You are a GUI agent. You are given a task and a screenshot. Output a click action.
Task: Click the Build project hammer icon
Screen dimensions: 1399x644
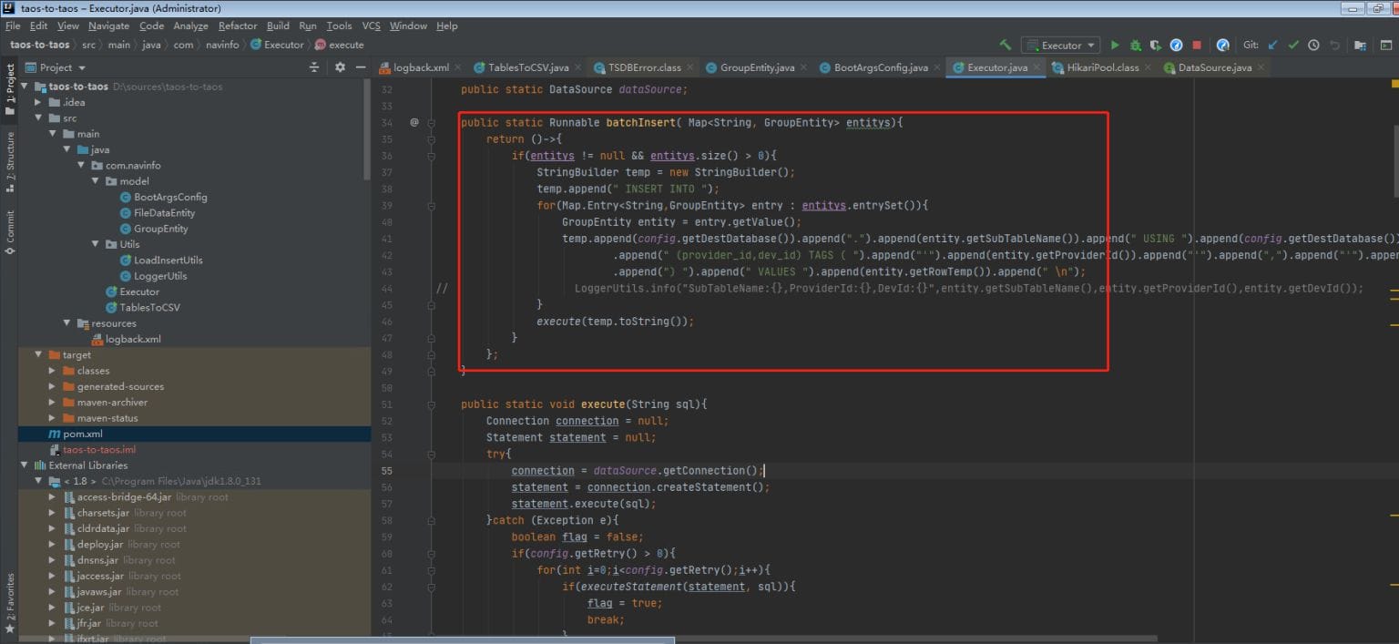[x=1006, y=45]
